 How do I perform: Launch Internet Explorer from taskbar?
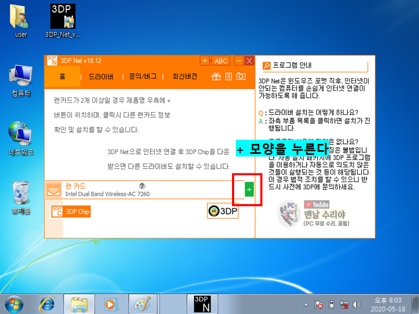click(47, 304)
